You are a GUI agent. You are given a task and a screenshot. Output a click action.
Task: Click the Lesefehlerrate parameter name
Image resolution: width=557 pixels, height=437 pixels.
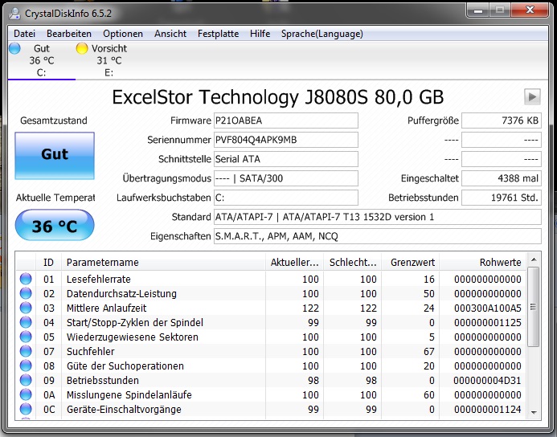(x=98, y=279)
